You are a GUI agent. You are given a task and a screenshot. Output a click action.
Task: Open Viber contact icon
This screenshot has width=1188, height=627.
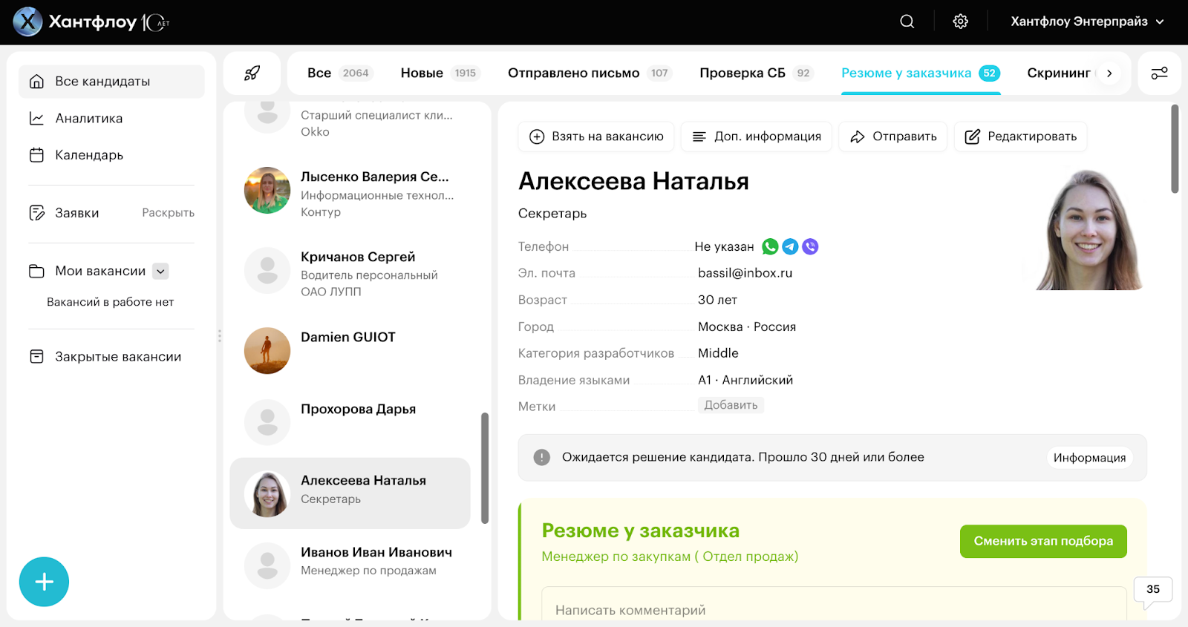(x=810, y=246)
